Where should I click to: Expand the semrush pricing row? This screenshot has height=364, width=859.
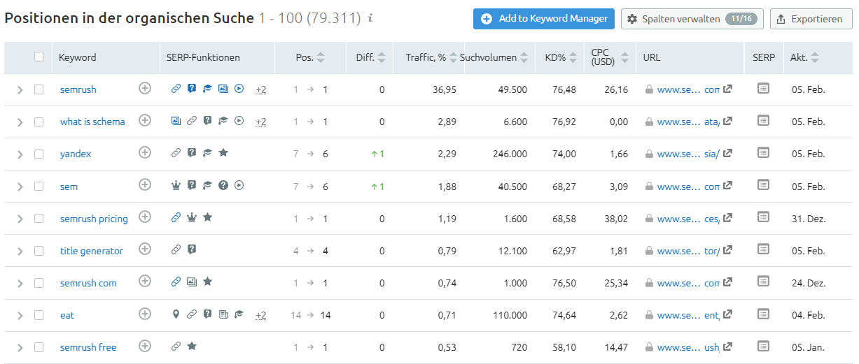pyautogui.click(x=20, y=219)
